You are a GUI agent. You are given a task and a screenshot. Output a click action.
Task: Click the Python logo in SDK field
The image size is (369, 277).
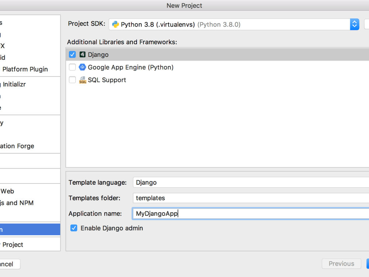tap(115, 24)
